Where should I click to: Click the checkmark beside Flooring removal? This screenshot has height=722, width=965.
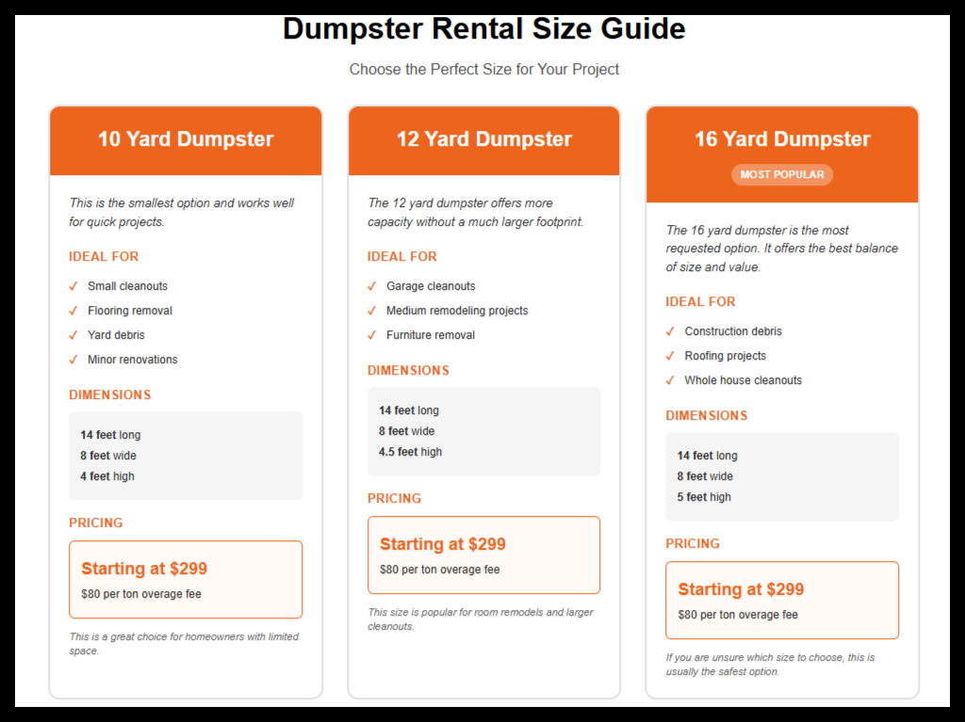point(74,311)
